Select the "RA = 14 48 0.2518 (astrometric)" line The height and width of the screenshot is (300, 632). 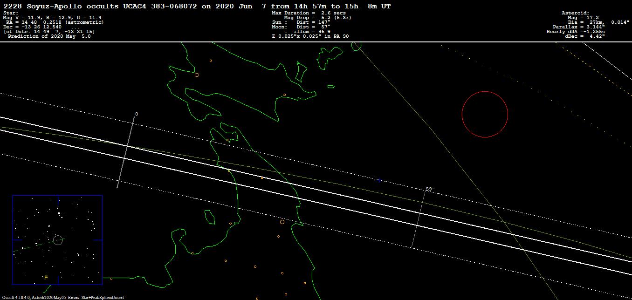click(x=55, y=22)
